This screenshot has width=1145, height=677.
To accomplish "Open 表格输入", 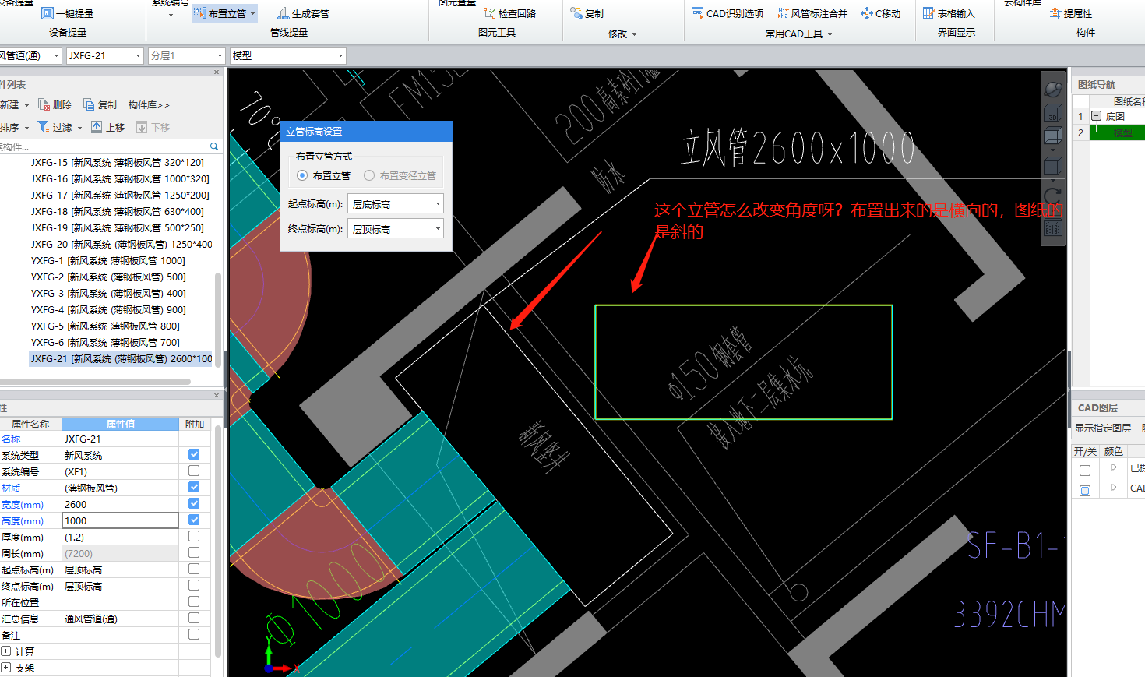I will (949, 13).
